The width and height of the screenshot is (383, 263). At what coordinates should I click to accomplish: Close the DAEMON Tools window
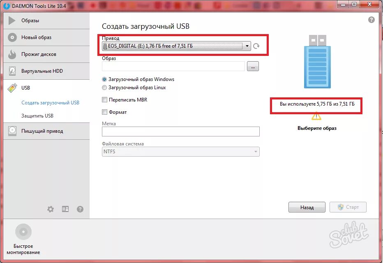tap(370, 5)
